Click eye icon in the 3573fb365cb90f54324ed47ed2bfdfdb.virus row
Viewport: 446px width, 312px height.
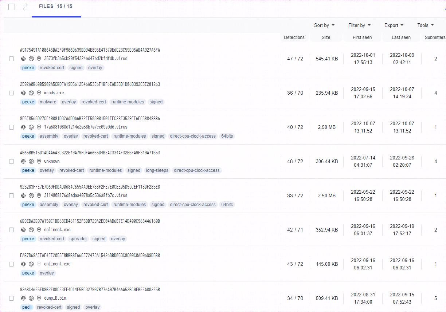tap(23, 59)
